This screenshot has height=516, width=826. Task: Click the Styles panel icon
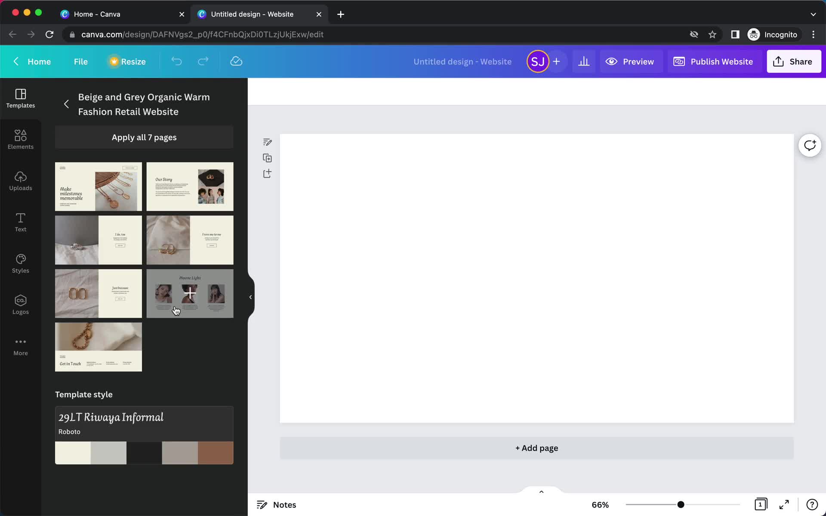point(20,263)
